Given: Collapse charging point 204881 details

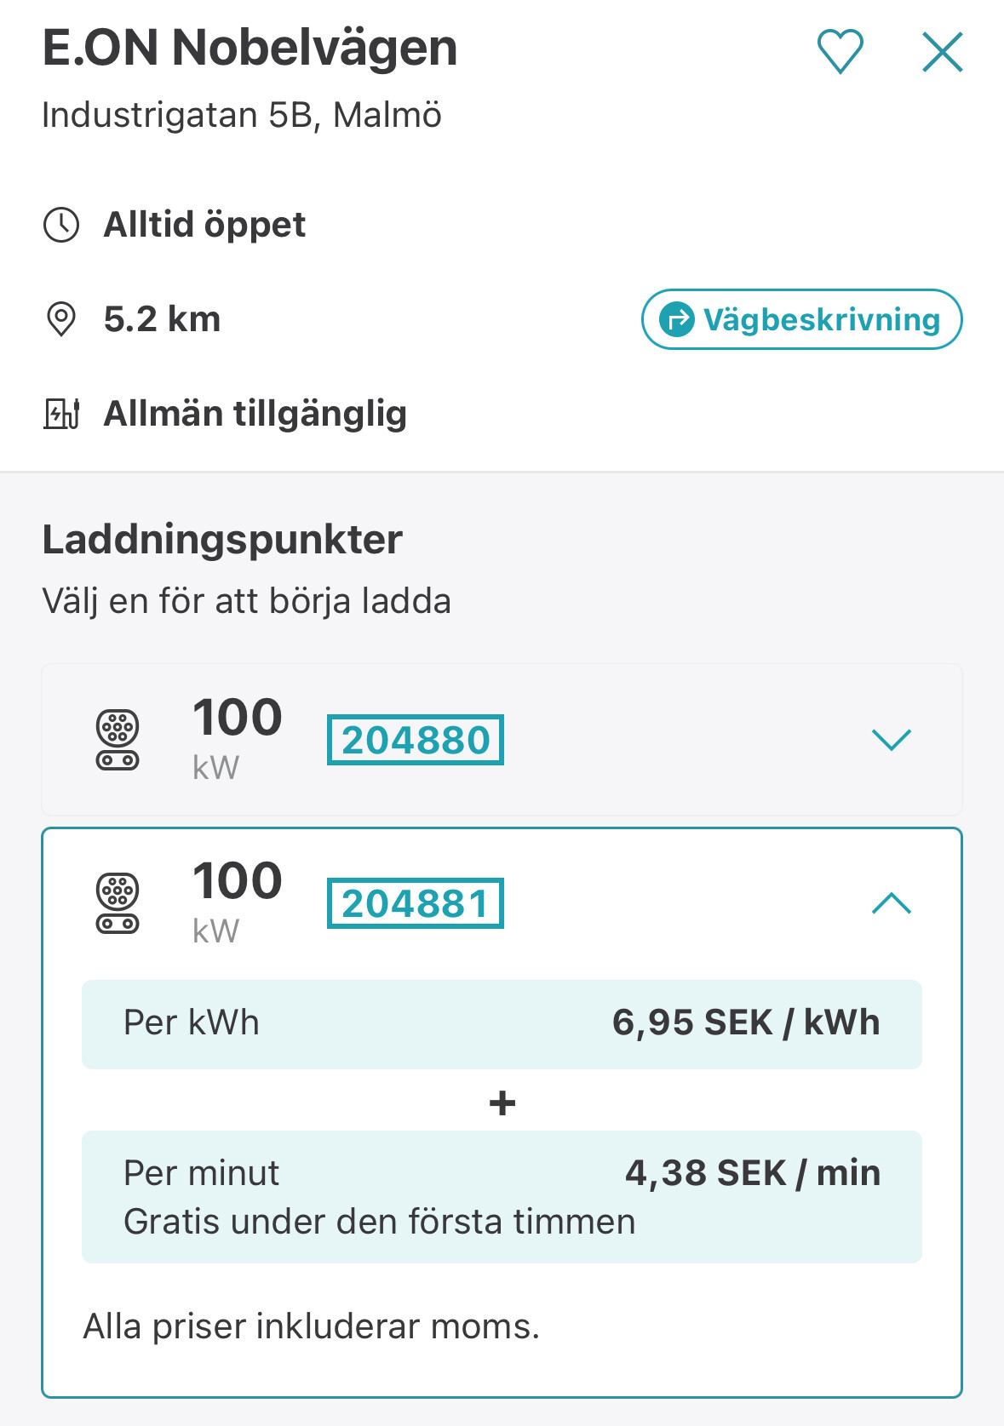Looking at the screenshot, I should click(892, 903).
